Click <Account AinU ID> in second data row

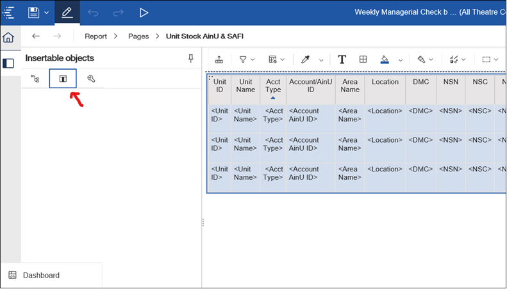[310, 148]
